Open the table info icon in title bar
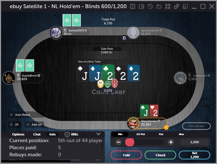The image size is (217, 164). (133, 6)
